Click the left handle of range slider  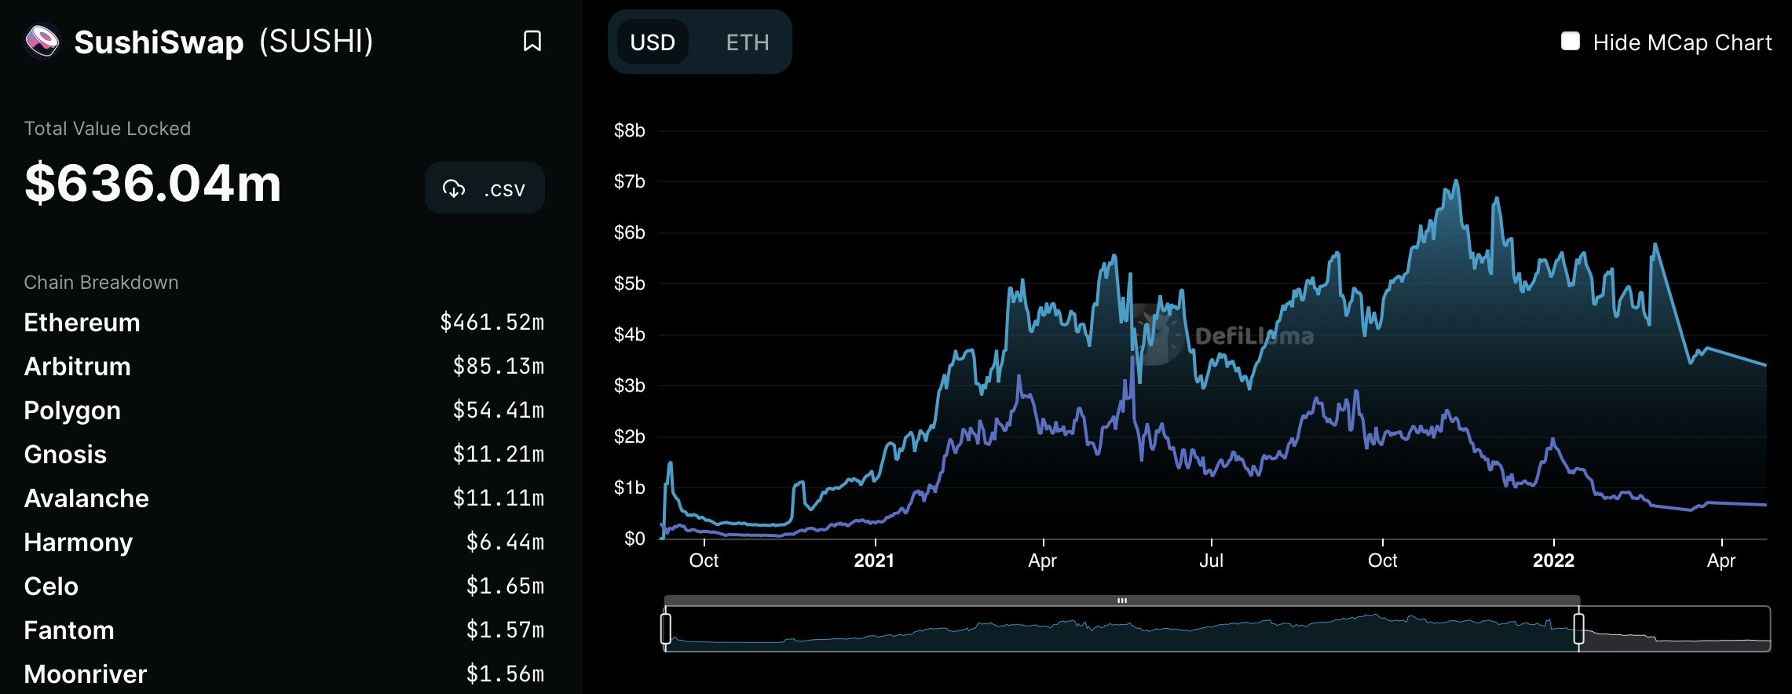click(x=666, y=629)
